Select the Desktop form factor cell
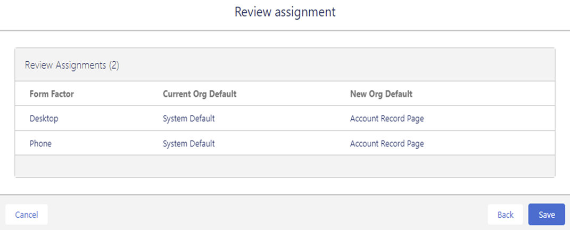The width and height of the screenshot is (570, 230). (44, 119)
